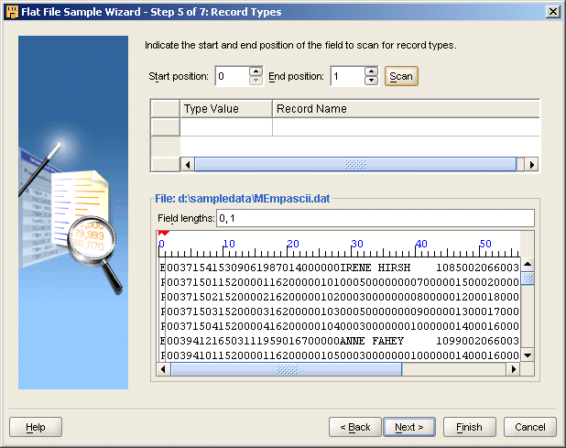Select the P0037150415 record line

tap(339, 326)
